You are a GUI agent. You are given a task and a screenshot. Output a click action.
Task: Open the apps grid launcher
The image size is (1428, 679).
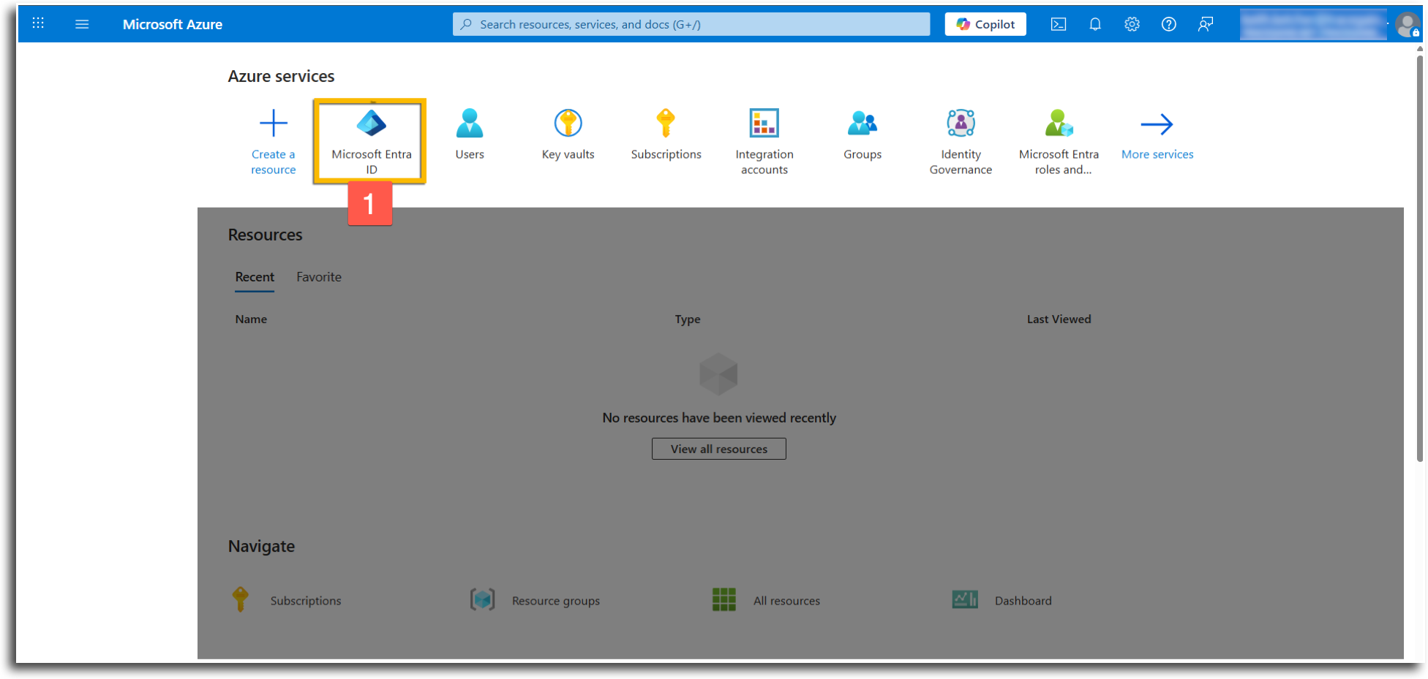tap(38, 23)
